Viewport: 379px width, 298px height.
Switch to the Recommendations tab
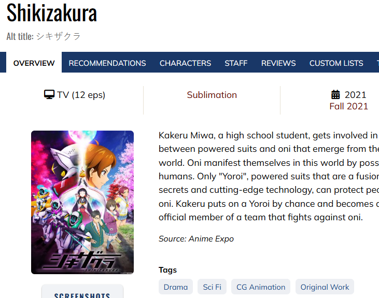coord(107,63)
